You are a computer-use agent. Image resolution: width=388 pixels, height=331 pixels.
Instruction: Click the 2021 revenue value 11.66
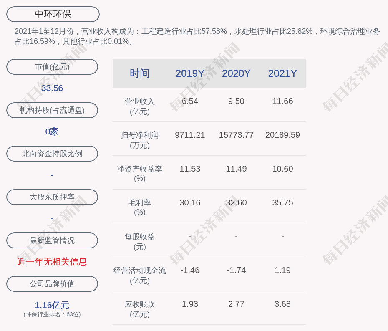click(x=282, y=101)
